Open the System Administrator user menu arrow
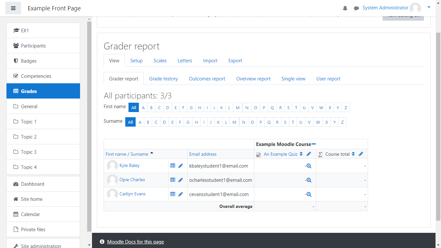 429,7
